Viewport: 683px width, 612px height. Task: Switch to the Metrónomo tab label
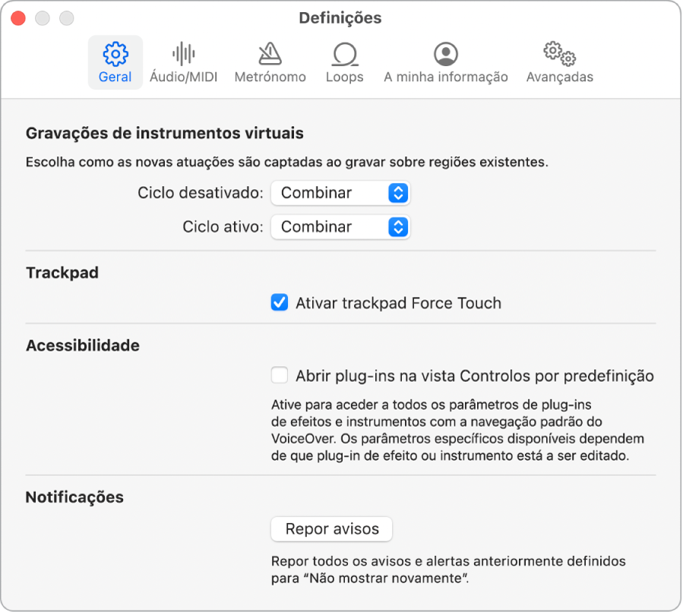270,77
